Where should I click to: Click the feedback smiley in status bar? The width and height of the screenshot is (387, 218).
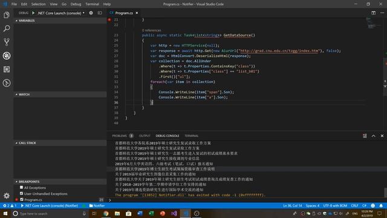coord(373,206)
